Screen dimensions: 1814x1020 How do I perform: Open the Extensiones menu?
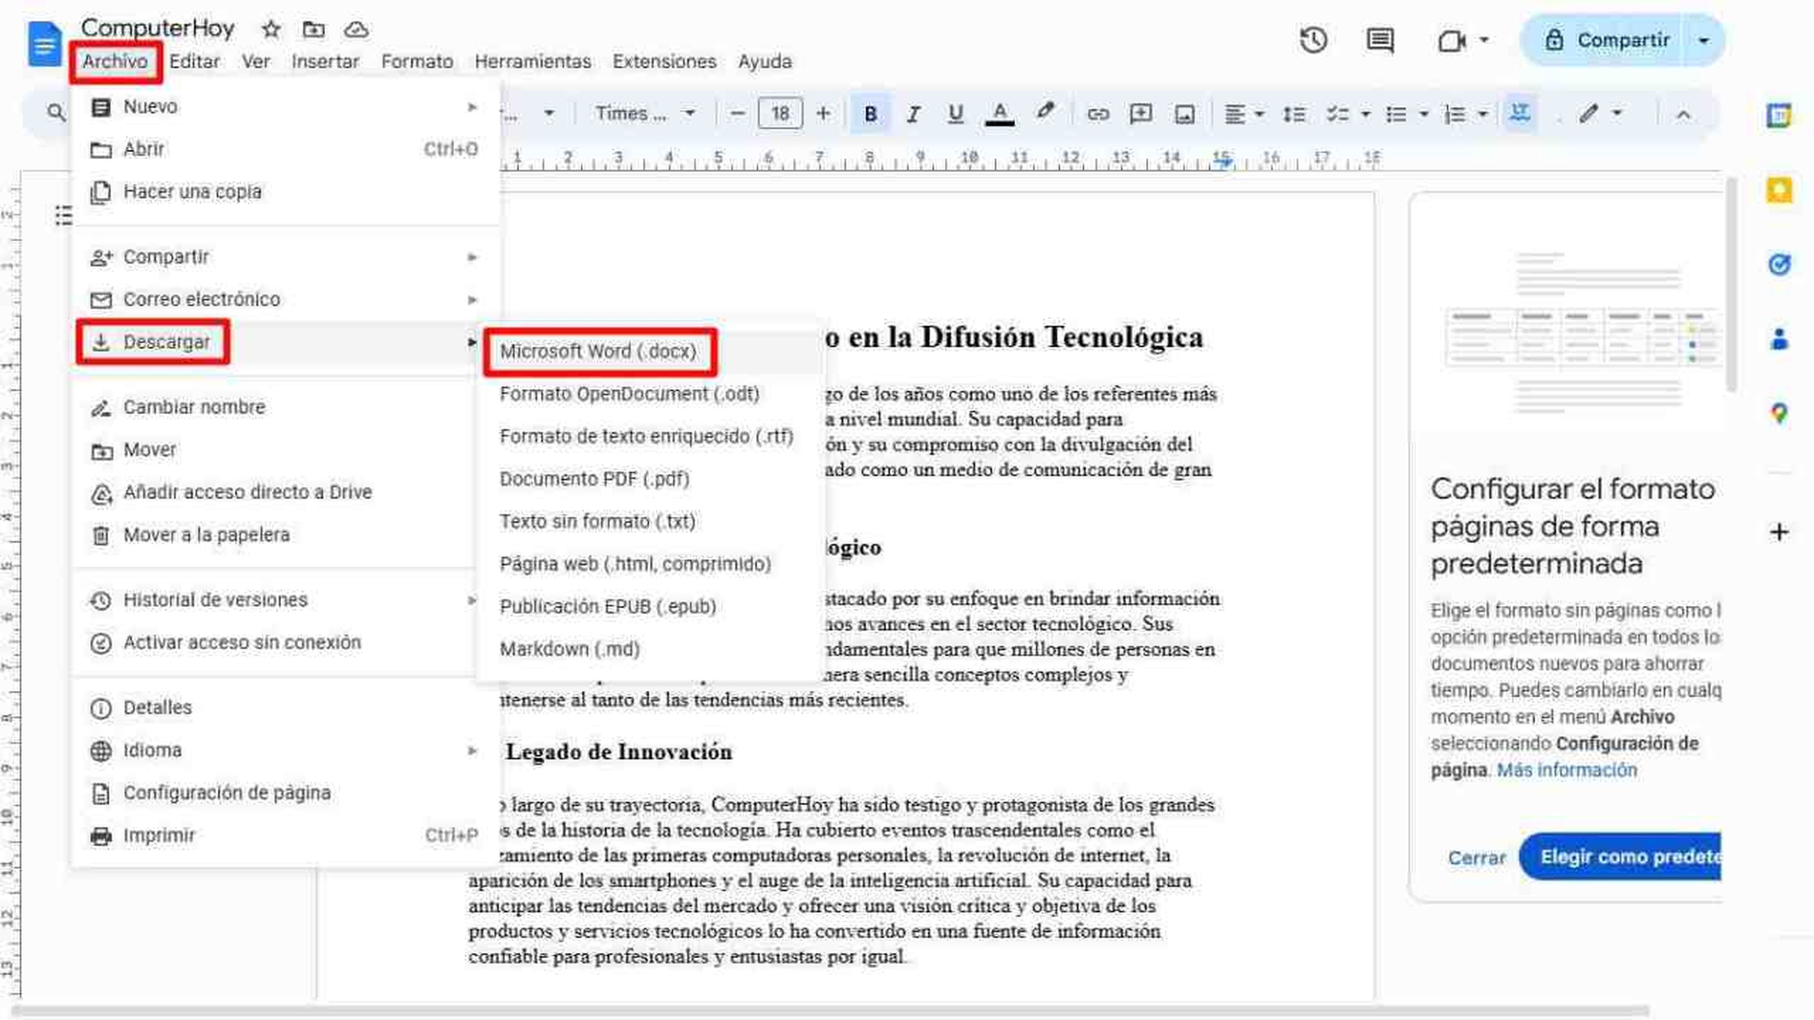point(664,61)
